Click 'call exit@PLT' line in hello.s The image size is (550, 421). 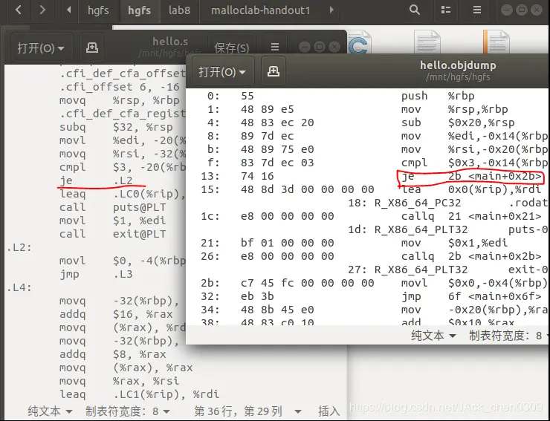[112, 233]
